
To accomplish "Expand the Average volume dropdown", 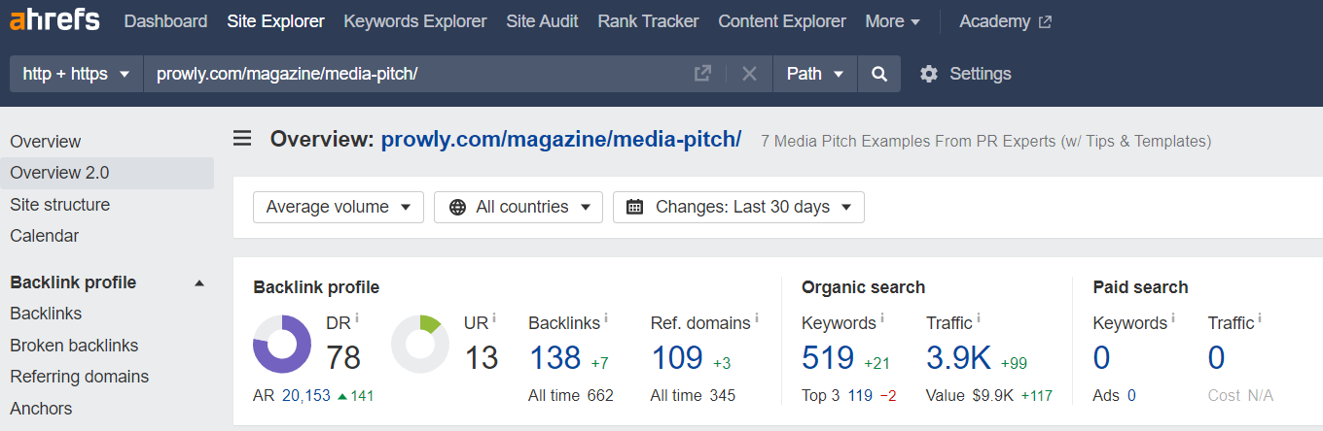I will pos(339,207).
